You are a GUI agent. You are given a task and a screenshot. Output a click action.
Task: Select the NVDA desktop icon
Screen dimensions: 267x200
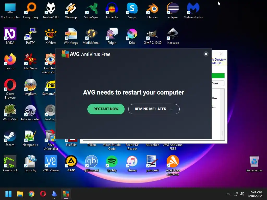pyautogui.click(x=10, y=36)
